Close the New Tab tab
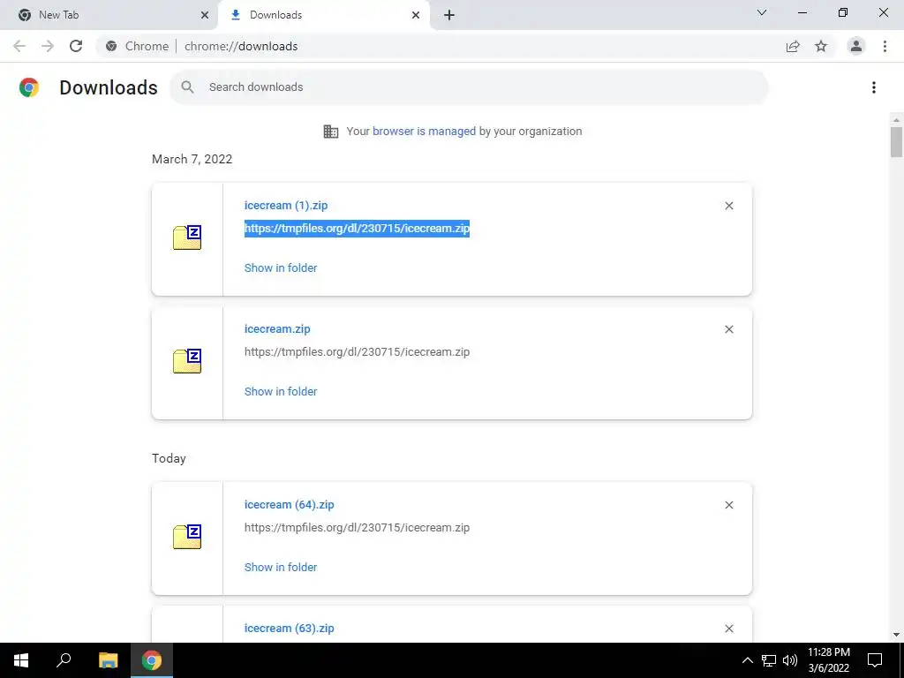This screenshot has width=904, height=678. [x=205, y=15]
